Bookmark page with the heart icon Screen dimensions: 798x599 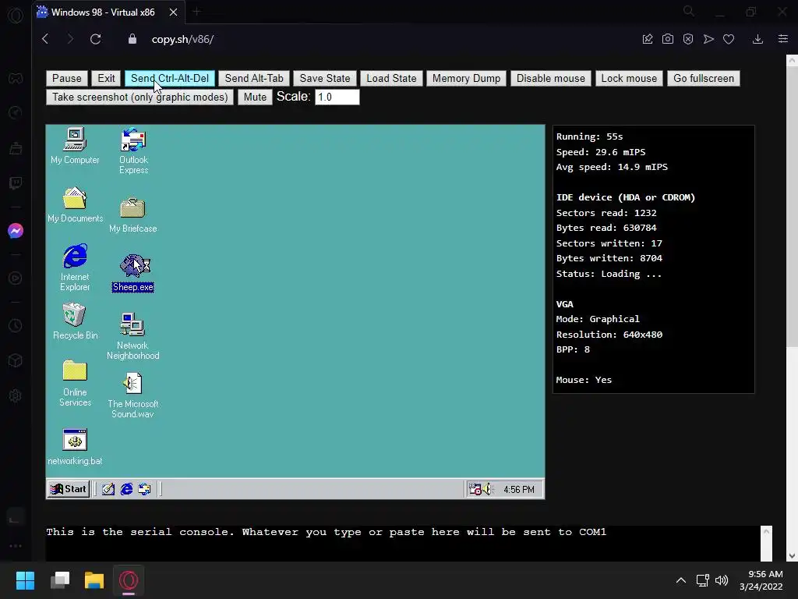[729, 39]
